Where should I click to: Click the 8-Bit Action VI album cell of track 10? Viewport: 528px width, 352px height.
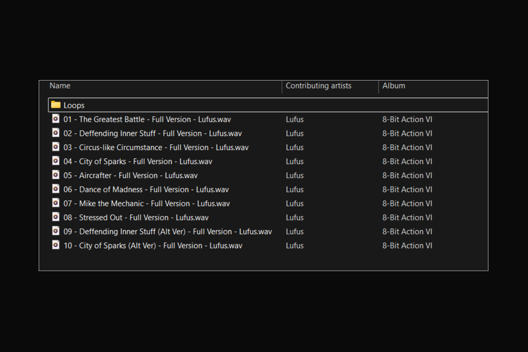pyautogui.click(x=407, y=246)
